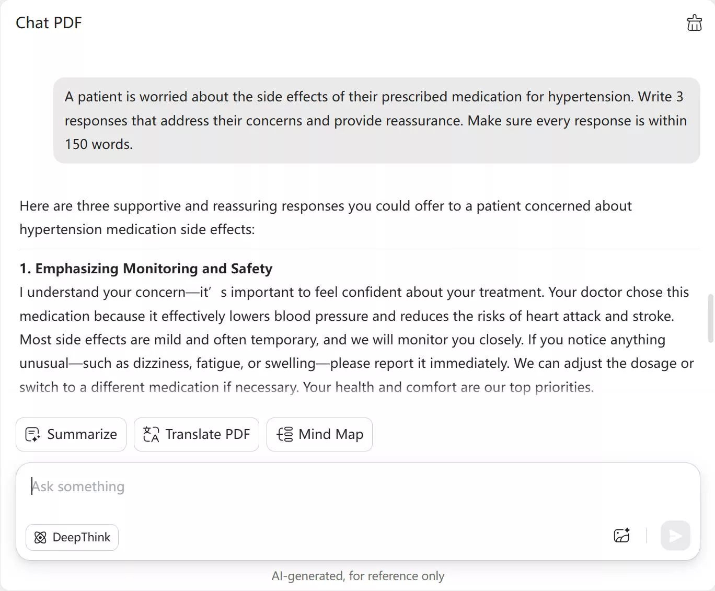Click the paper plane submit icon
This screenshot has height=591, width=715.
(x=675, y=536)
